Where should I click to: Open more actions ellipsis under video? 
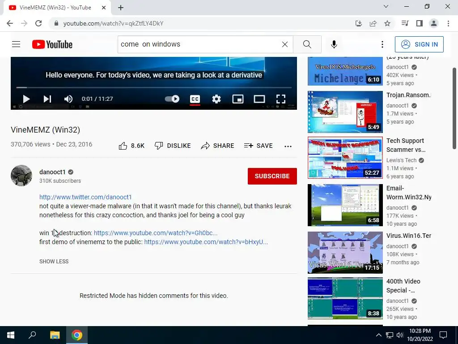(x=288, y=146)
